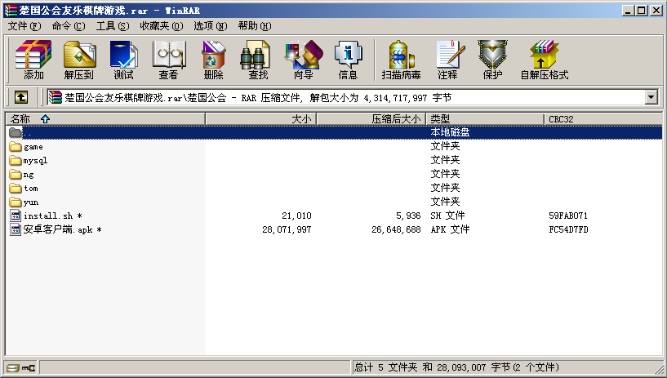Go up one folder level button

point(21,97)
